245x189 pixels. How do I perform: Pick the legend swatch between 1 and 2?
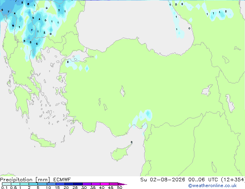[x=24, y=184]
